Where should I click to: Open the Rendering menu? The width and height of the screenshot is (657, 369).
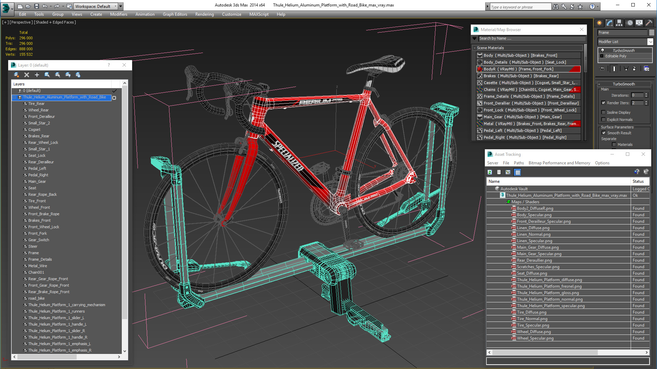click(204, 14)
